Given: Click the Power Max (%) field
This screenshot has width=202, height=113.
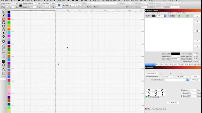Looking at the screenshot, I should pyautogui.click(x=196, y=56).
